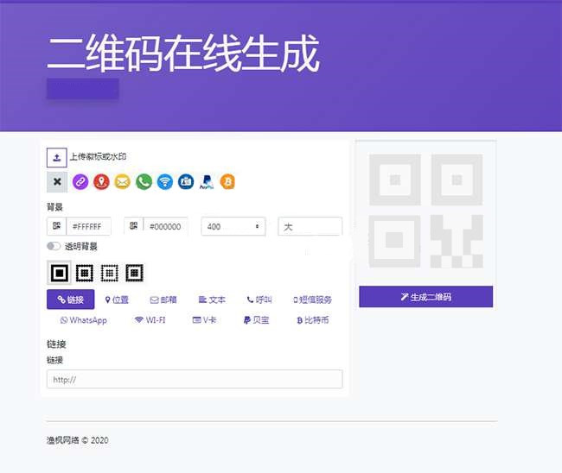This screenshot has height=473, width=562.
Task: Open the size dropdown showing 400
Action: pos(233,226)
